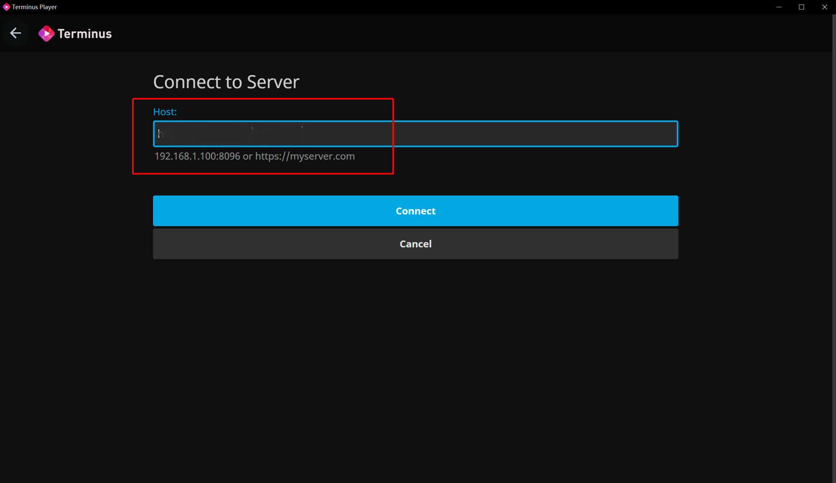This screenshot has width=836, height=483.
Task: Maximize the Terminus Player window
Action: coord(802,7)
